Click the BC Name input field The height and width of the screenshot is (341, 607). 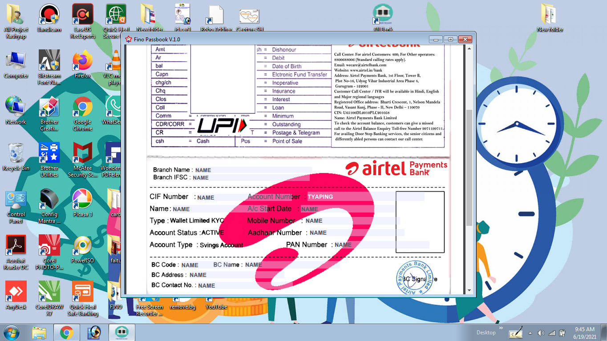click(292, 265)
